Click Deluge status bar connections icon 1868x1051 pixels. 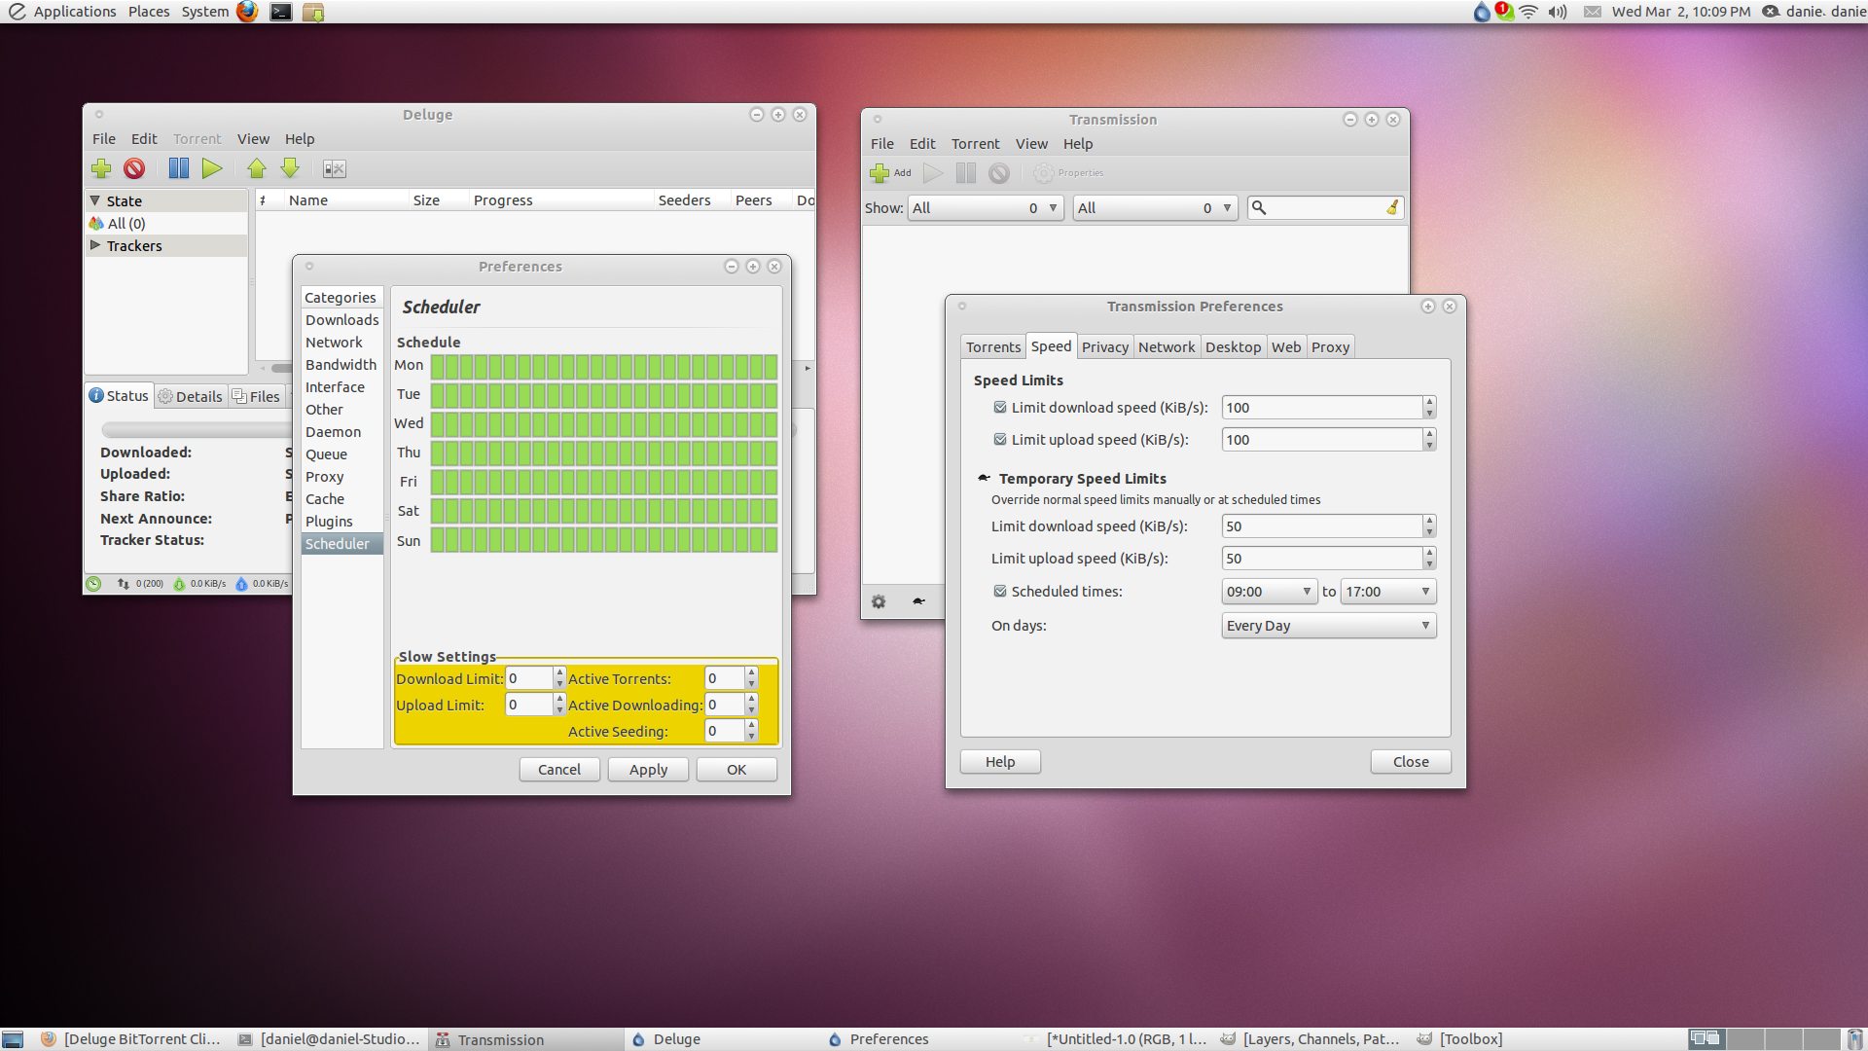(x=124, y=584)
